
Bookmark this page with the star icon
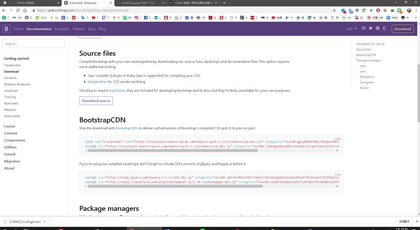[x=334, y=11]
